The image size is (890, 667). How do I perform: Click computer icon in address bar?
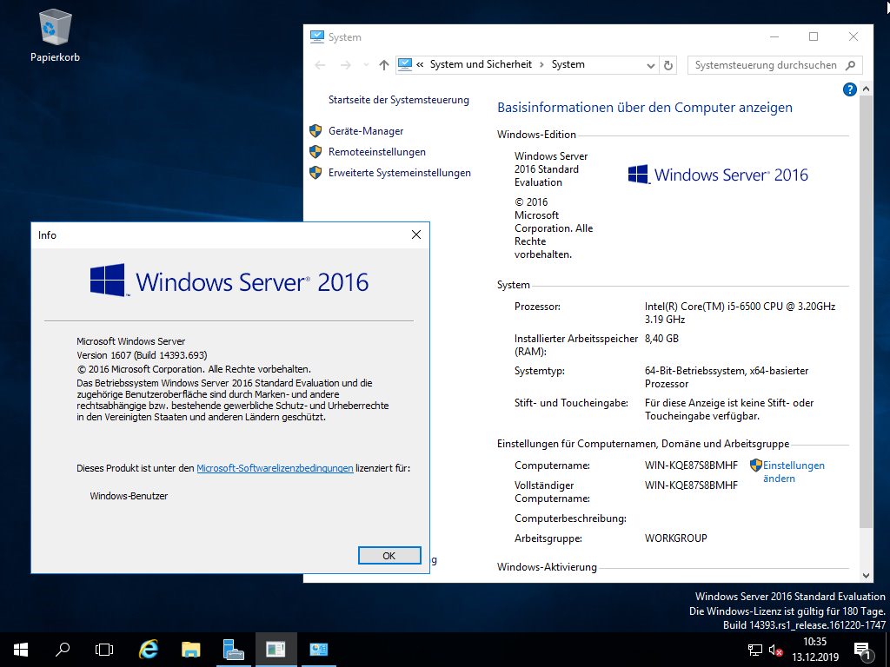405,64
